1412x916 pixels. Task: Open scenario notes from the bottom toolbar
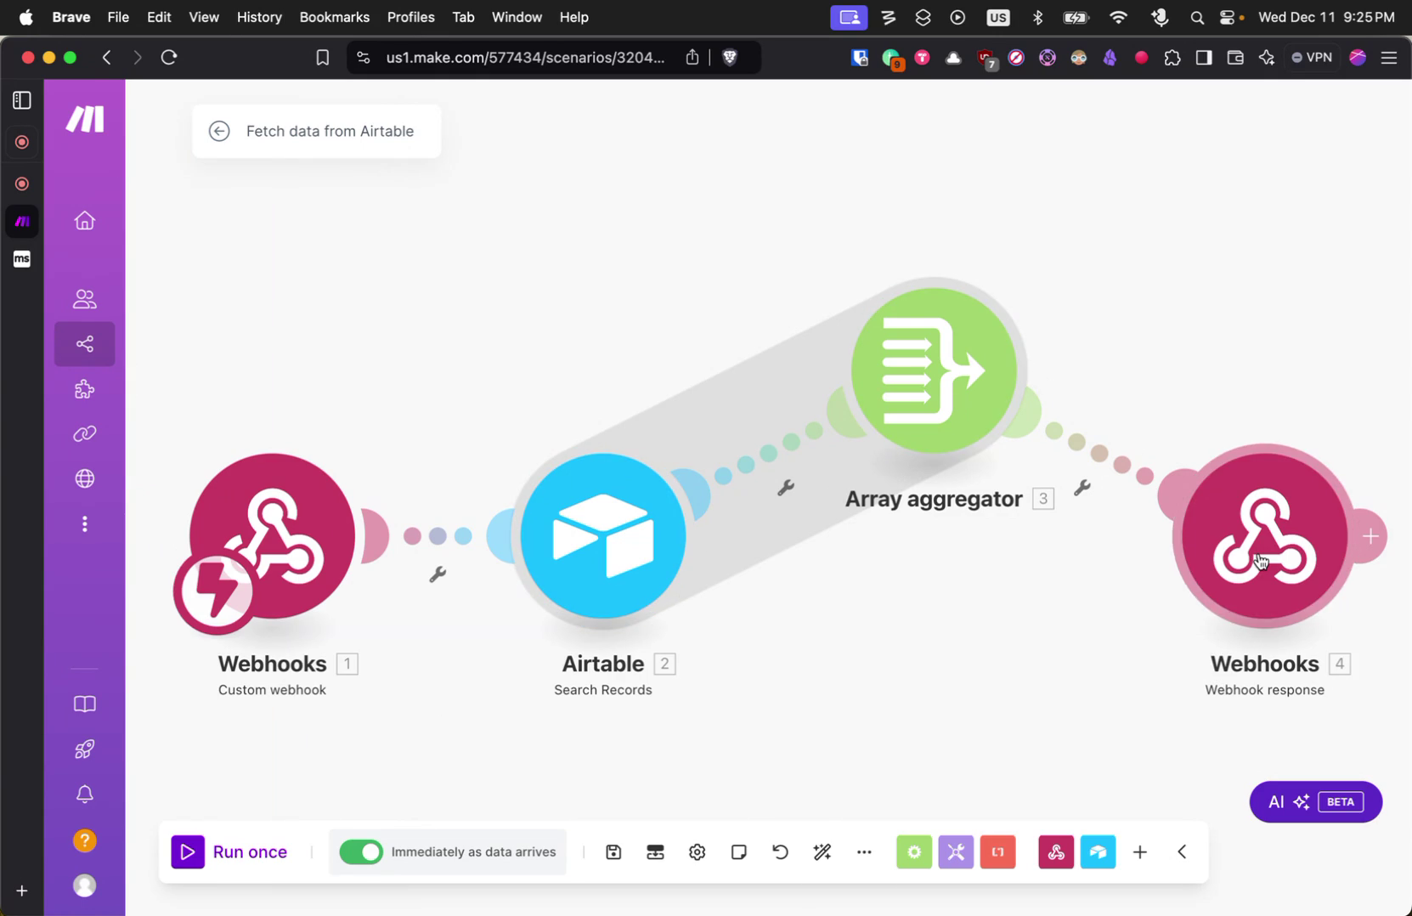click(x=738, y=851)
